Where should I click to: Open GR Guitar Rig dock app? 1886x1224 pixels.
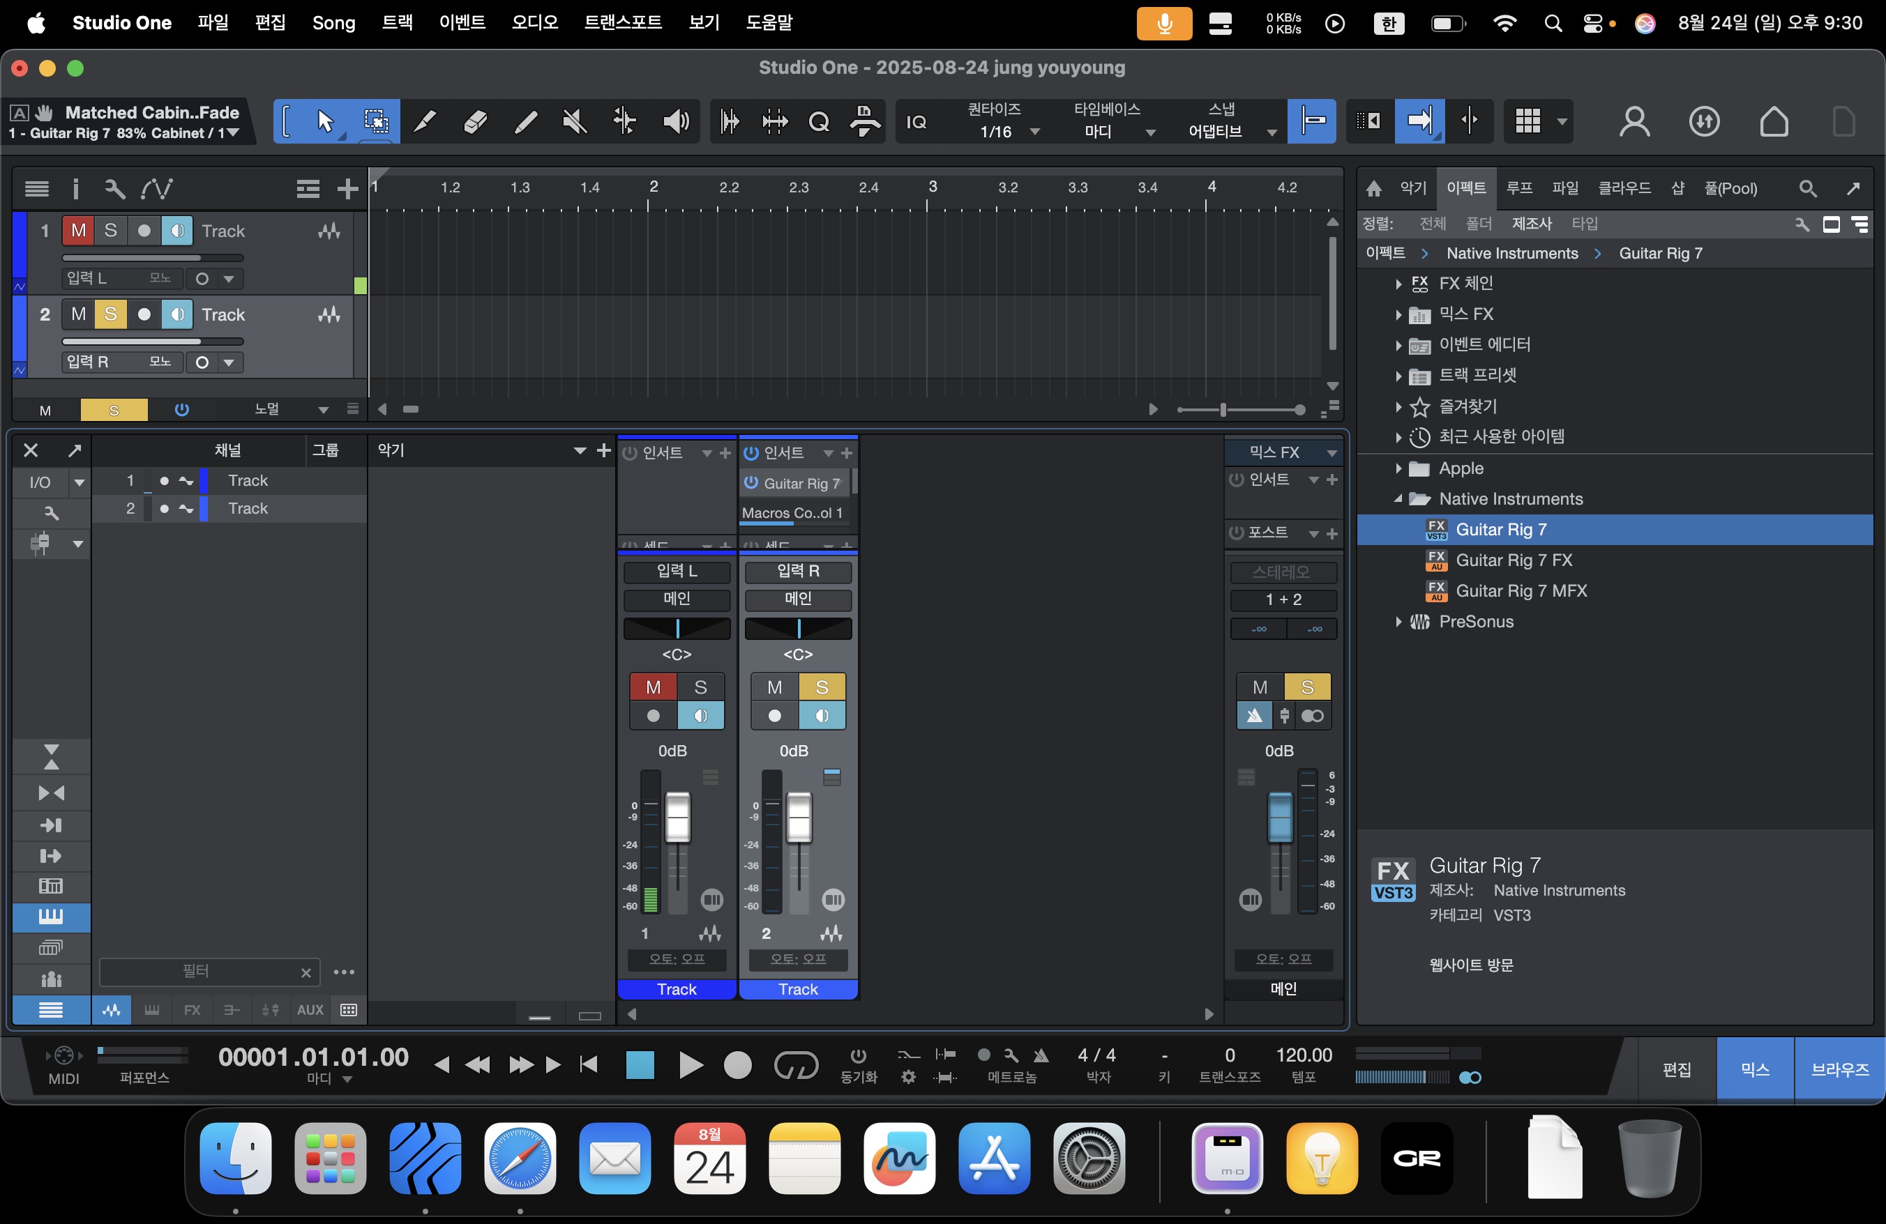pos(1417,1158)
